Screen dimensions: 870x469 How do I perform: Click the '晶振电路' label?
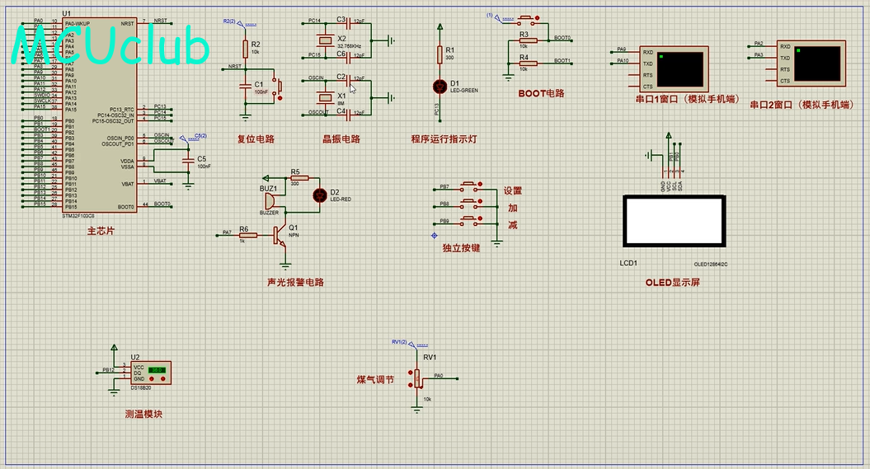[341, 139]
